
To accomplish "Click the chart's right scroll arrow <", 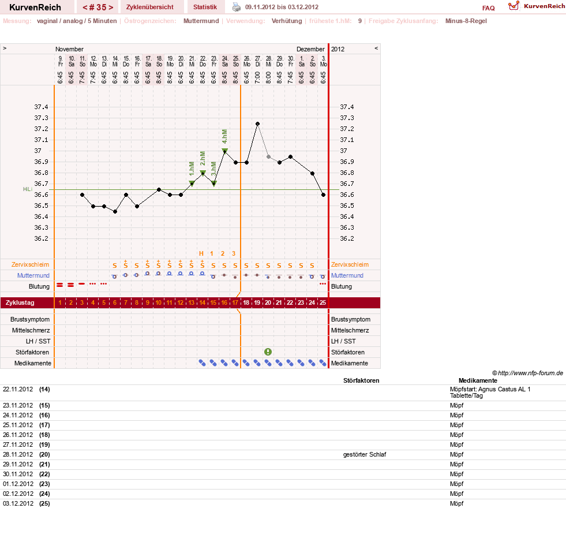I will [376, 48].
